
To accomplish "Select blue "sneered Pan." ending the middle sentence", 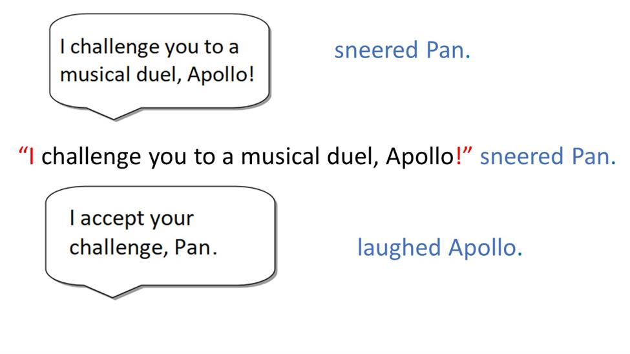I will point(548,156).
